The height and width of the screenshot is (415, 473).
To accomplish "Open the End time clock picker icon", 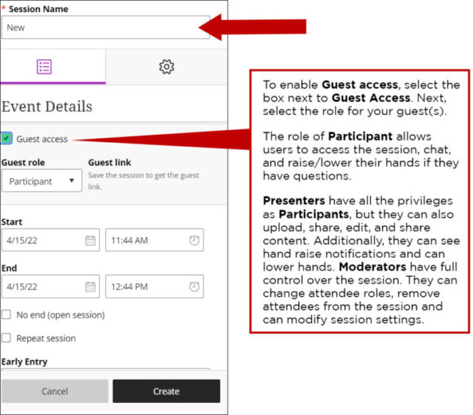I will 194,286.
